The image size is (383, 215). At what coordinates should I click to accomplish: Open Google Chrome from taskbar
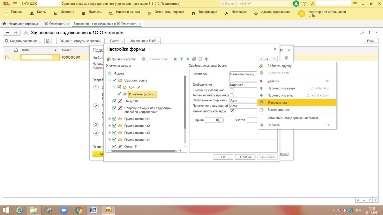click(79, 210)
